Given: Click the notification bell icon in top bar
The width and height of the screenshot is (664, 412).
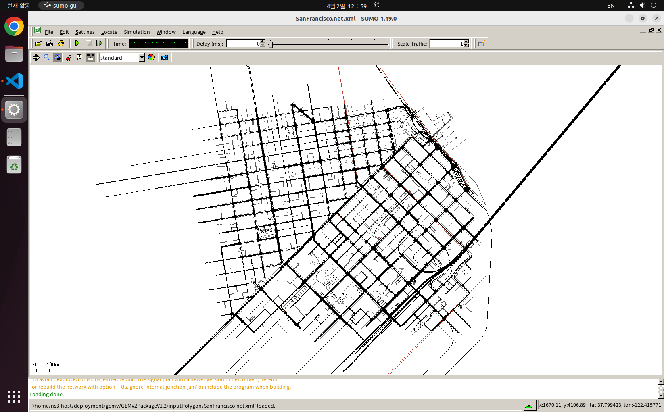Looking at the screenshot, I should click(377, 5).
